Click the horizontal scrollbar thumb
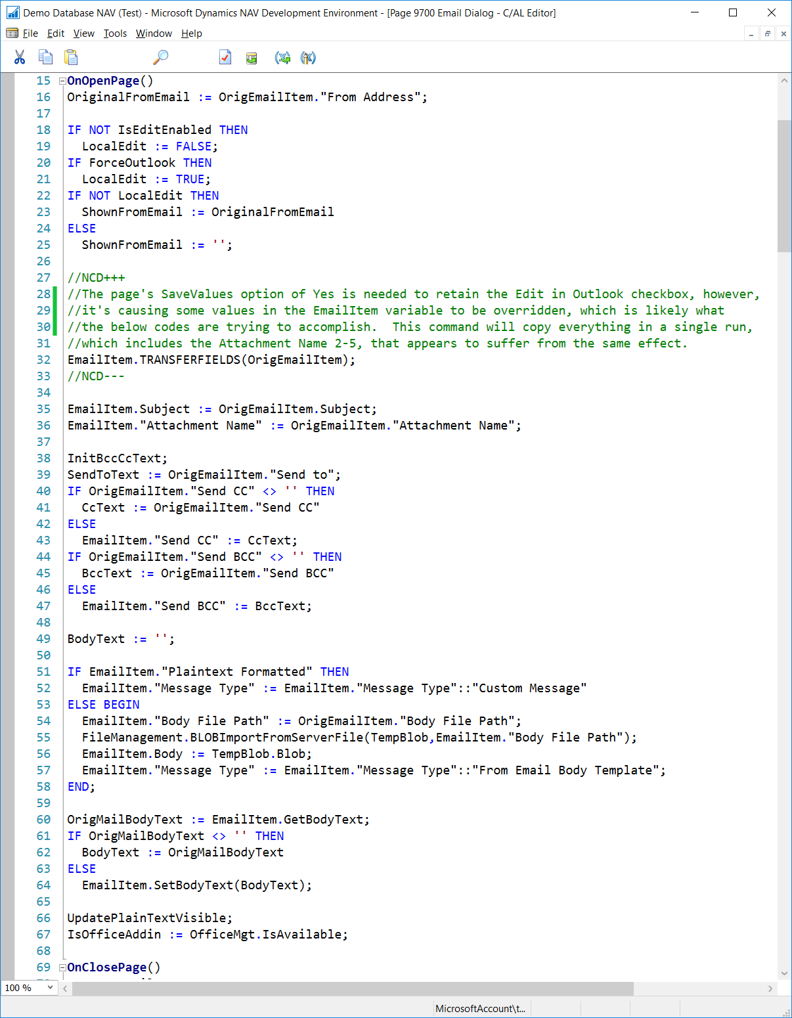The height and width of the screenshot is (1018, 792). point(353,988)
